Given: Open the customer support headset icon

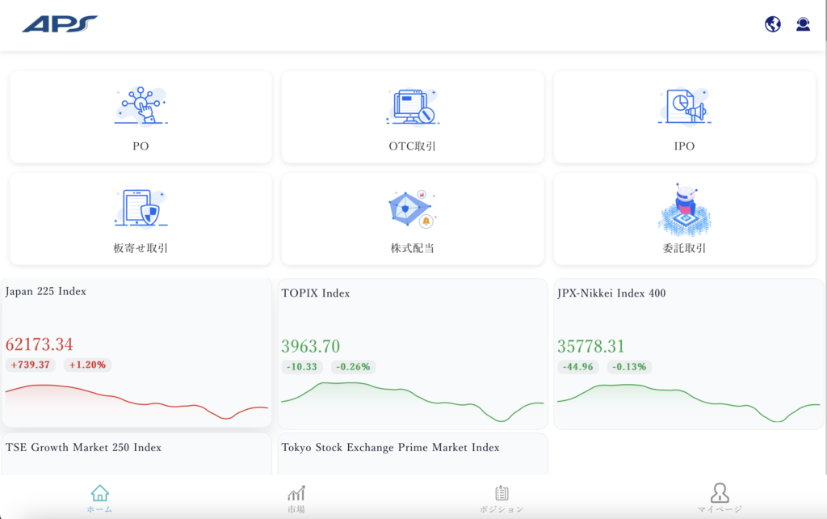Looking at the screenshot, I should pos(803,23).
